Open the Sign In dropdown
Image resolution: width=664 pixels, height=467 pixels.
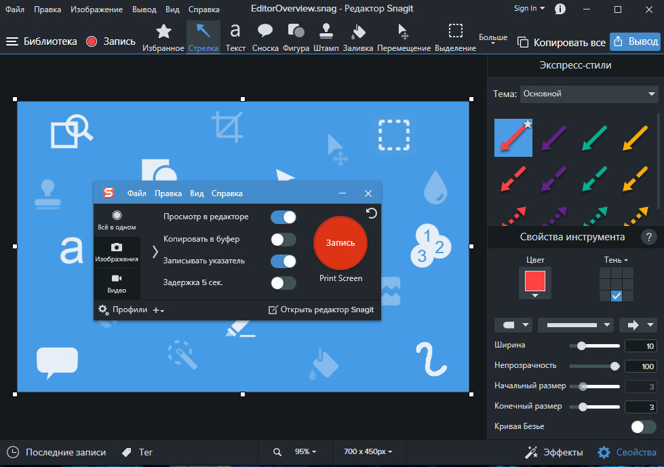[x=529, y=8]
